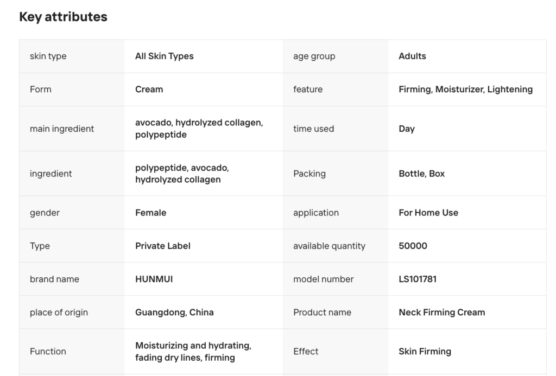Click the main ingredient label
Screen dimensions: 556x376
[x=62, y=129]
